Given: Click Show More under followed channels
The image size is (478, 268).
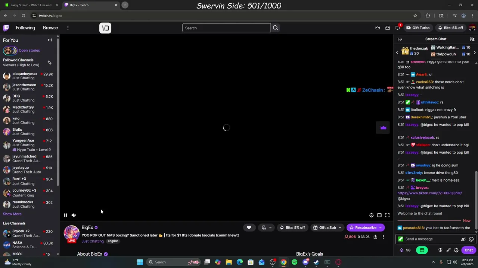Looking at the screenshot, I should pos(12,214).
